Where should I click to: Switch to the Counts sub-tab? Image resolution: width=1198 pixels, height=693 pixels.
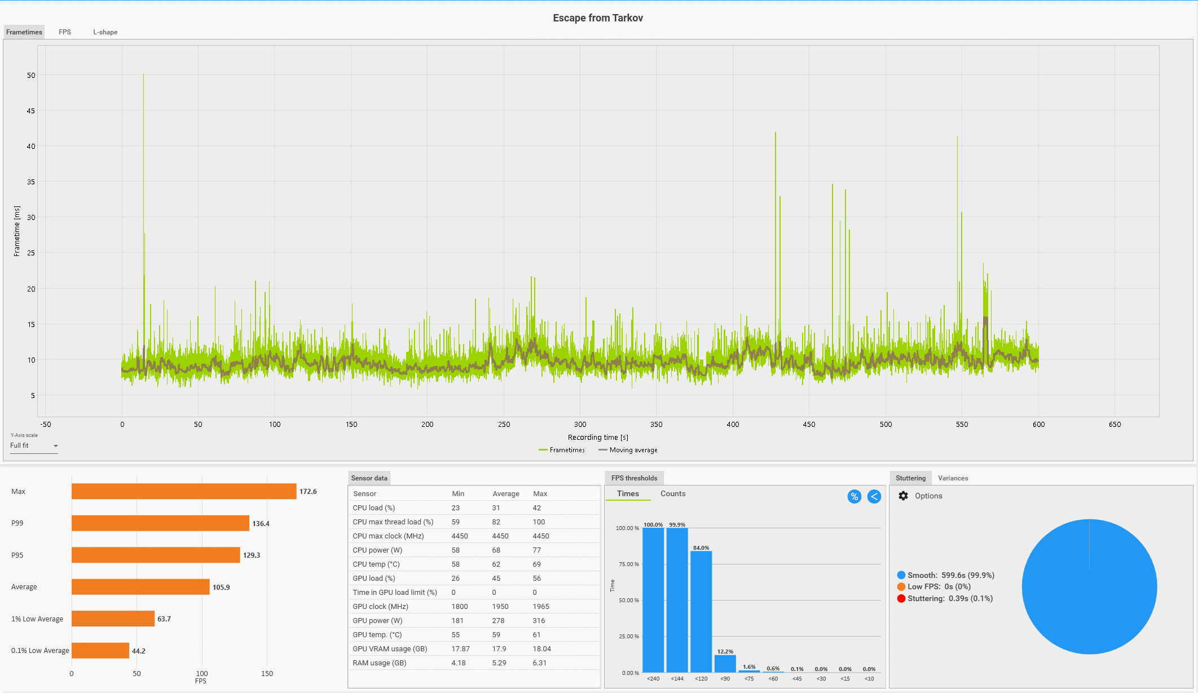click(x=673, y=493)
